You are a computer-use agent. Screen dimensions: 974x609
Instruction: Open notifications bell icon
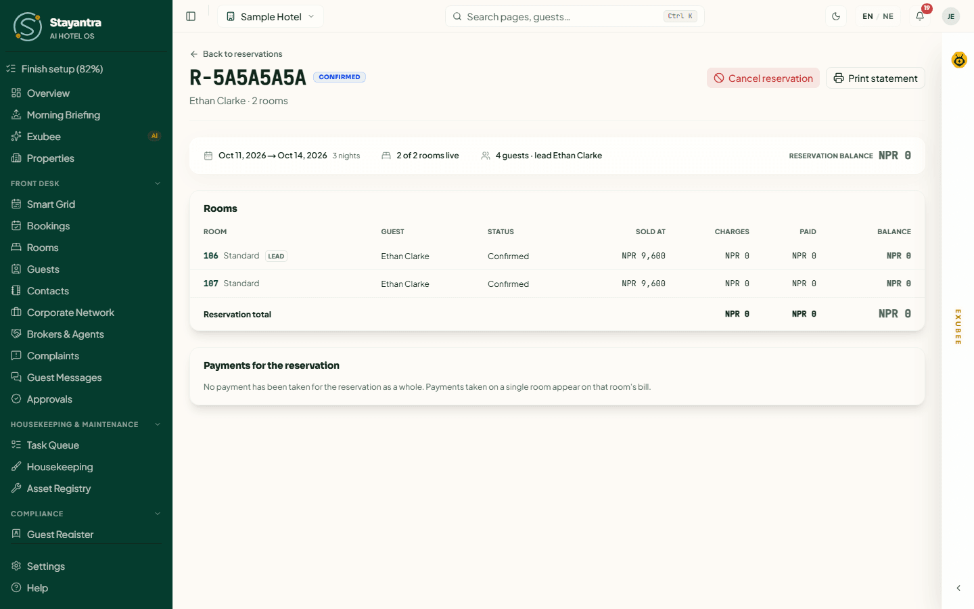tap(920, 16)
